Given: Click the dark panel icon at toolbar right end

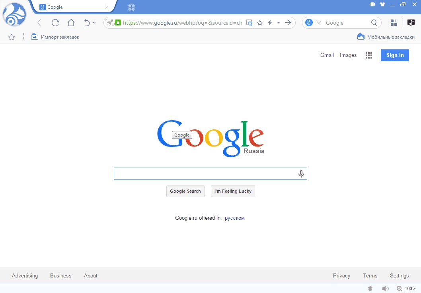Looking at the screenshot, I should click(x=411, y=23).
